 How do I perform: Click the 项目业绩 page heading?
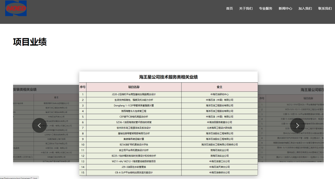point(30,42)
